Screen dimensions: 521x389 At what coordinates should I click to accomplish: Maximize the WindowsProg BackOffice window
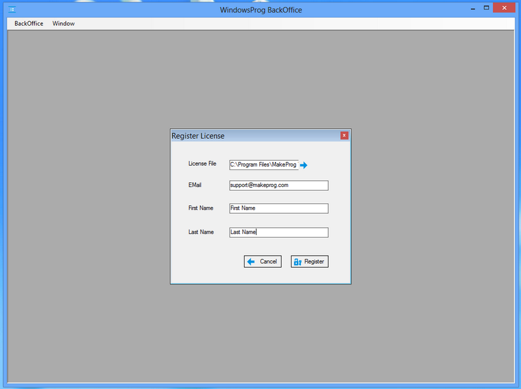click(x=486, y=8)
